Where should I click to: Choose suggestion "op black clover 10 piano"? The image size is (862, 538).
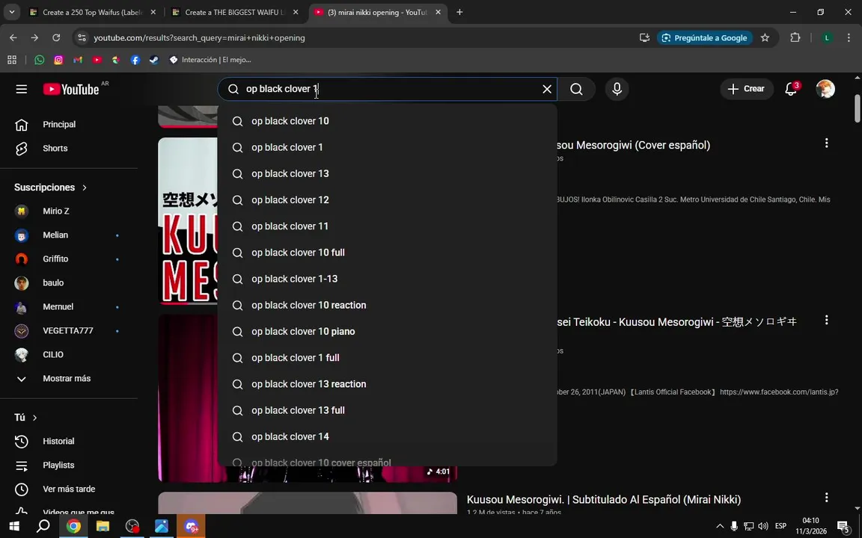tap(387, 332)
